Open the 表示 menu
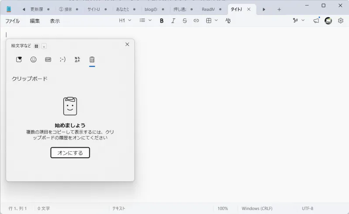The height and width of the screenshot is (214, 349). tap(55, 21)
